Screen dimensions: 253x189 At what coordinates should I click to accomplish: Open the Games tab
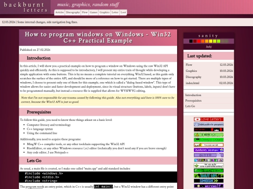(x=94, y=13)
